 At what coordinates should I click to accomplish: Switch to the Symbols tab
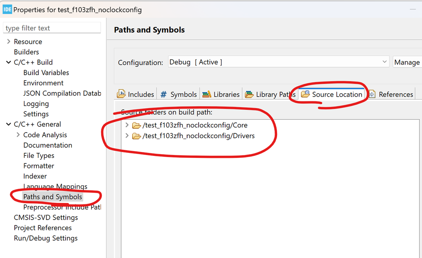tap(178, 94)
